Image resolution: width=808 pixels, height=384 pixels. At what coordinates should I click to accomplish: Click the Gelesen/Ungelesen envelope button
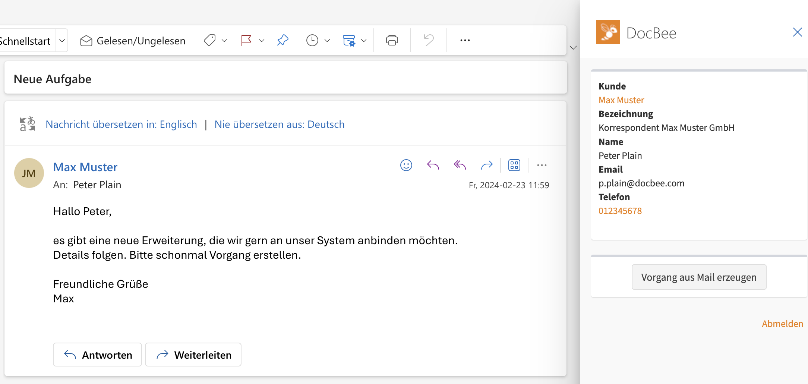(x=133, y=41)
